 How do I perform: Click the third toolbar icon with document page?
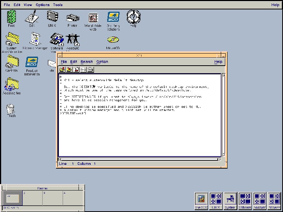[x=76, y=70]
